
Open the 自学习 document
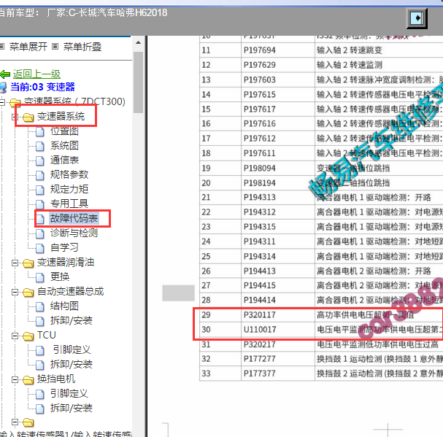click(x=64, y=248)
